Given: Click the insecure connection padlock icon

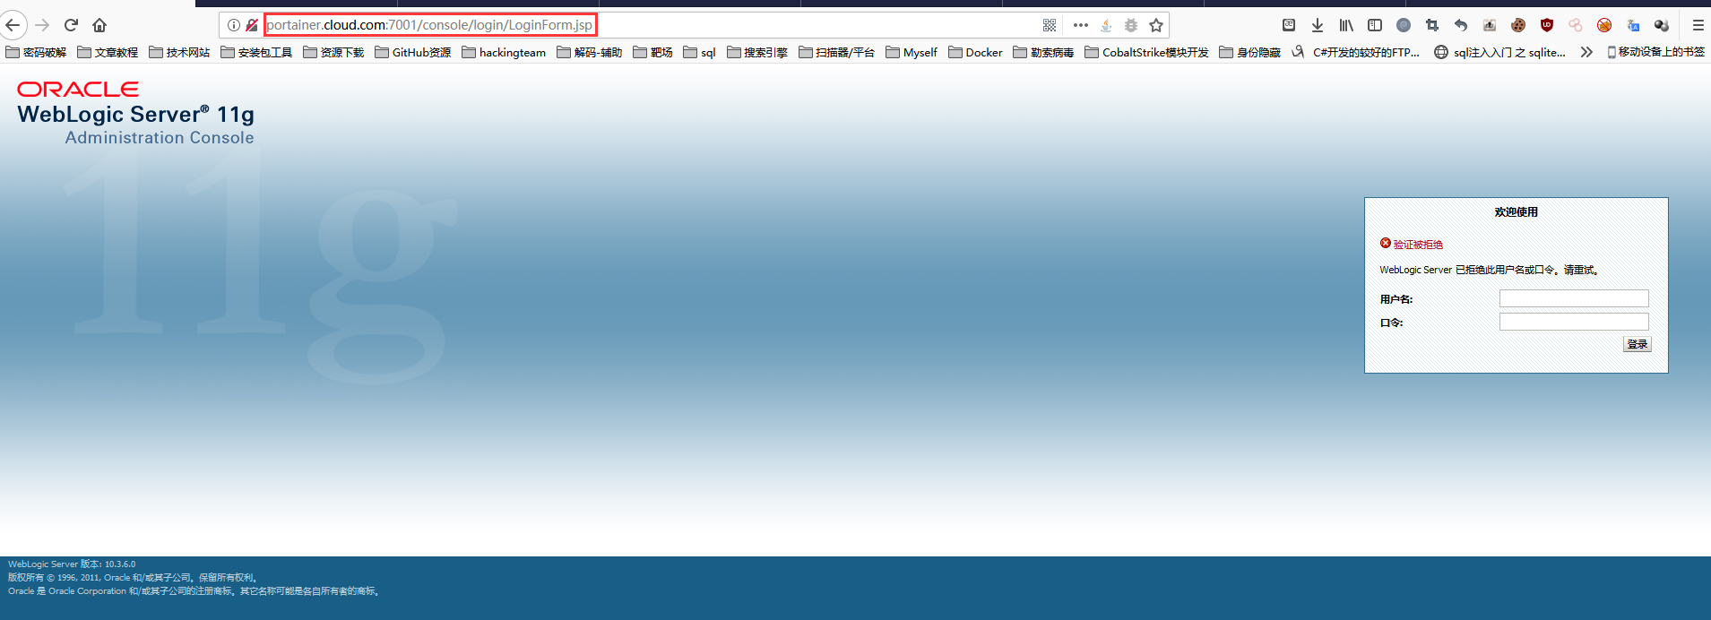Looking at the screenshot, I should 252,25.
